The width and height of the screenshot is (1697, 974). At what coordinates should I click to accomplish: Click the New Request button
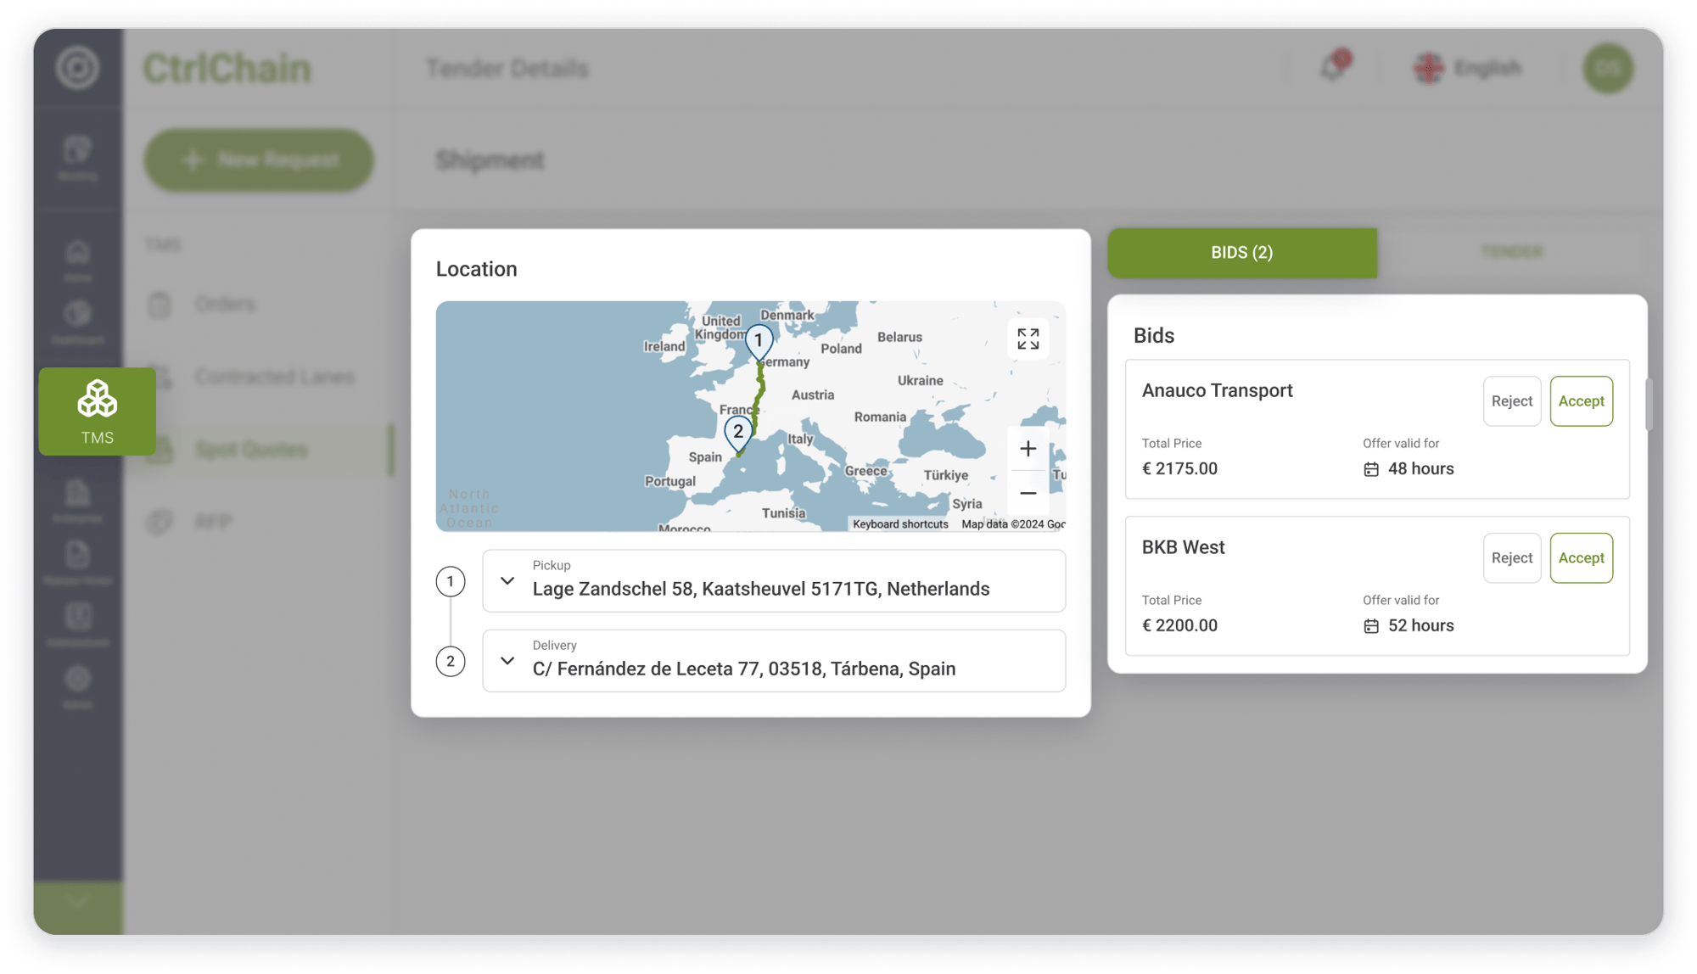coord(259,160)
